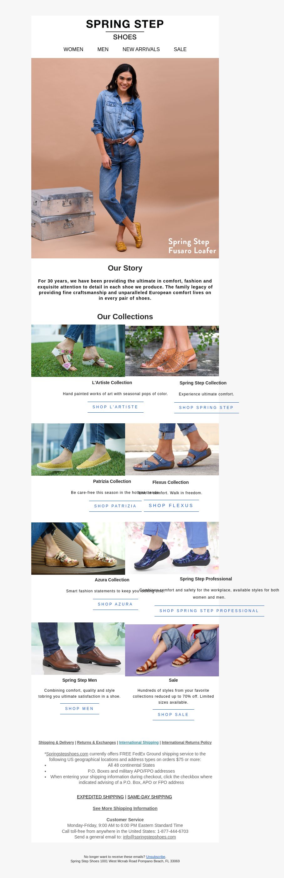
Task: Click the Unsubscribe link
Action: pyautogui.click(x=156, y=857)
